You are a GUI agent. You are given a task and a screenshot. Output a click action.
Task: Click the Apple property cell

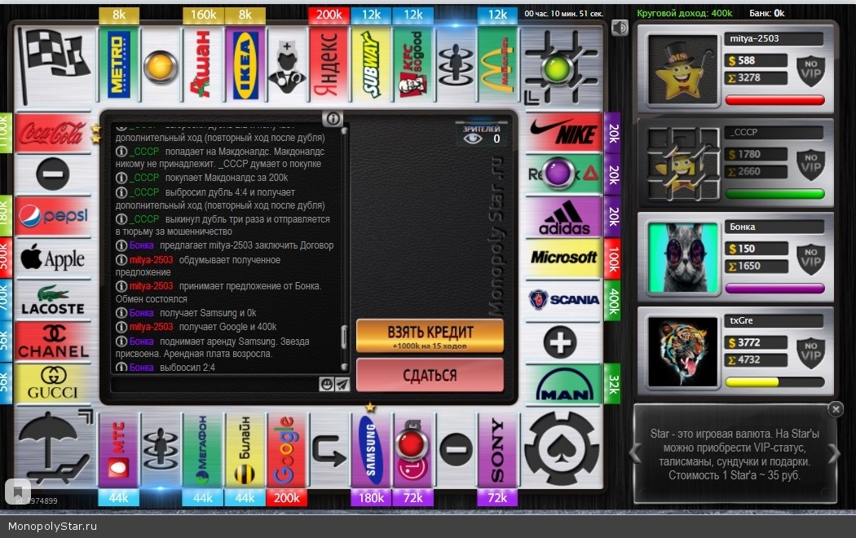(52, 258)
